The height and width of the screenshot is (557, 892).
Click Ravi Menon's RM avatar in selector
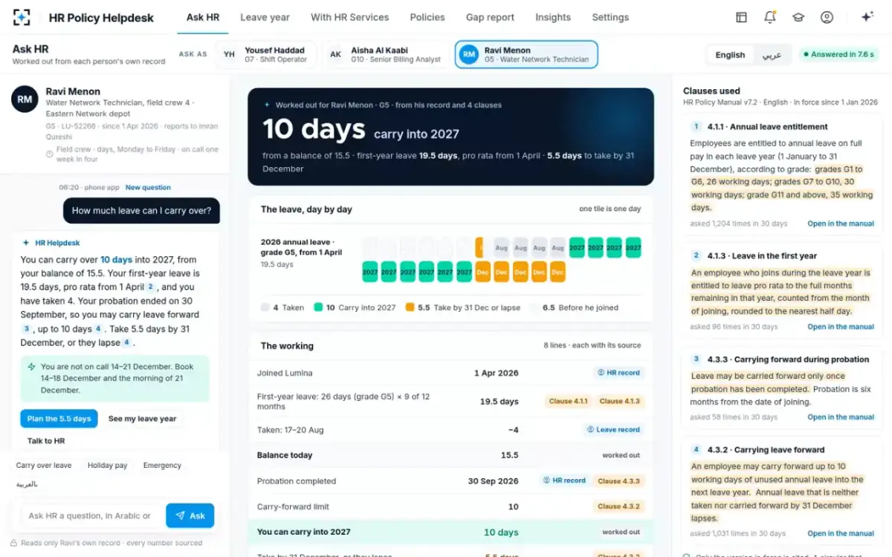(x=468, y=54)
